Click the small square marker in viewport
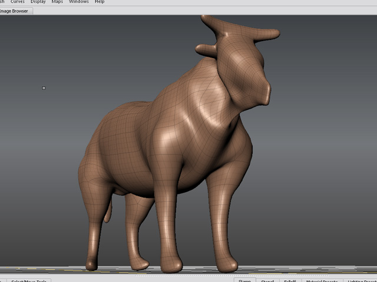377x282 pixels. tap(44, 88)
